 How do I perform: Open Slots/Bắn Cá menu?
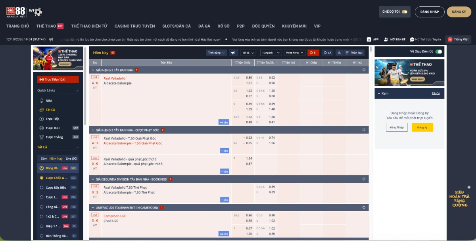pyautogui.click(x=177, y=26)
